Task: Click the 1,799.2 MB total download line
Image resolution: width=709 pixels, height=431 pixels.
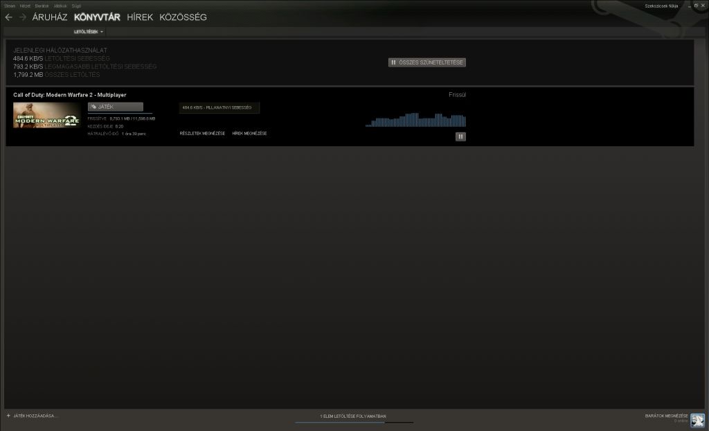Action: coord(57,75)
